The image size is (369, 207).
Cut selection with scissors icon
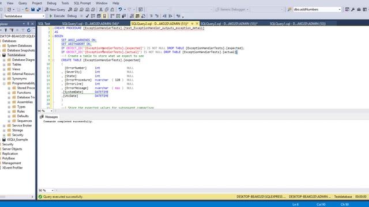(101, 9)
